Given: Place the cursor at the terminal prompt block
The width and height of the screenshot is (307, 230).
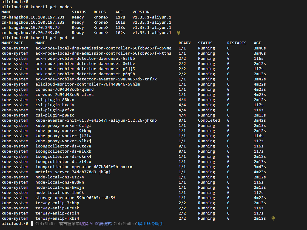Looking at the screenshot, I should [32, 224].
